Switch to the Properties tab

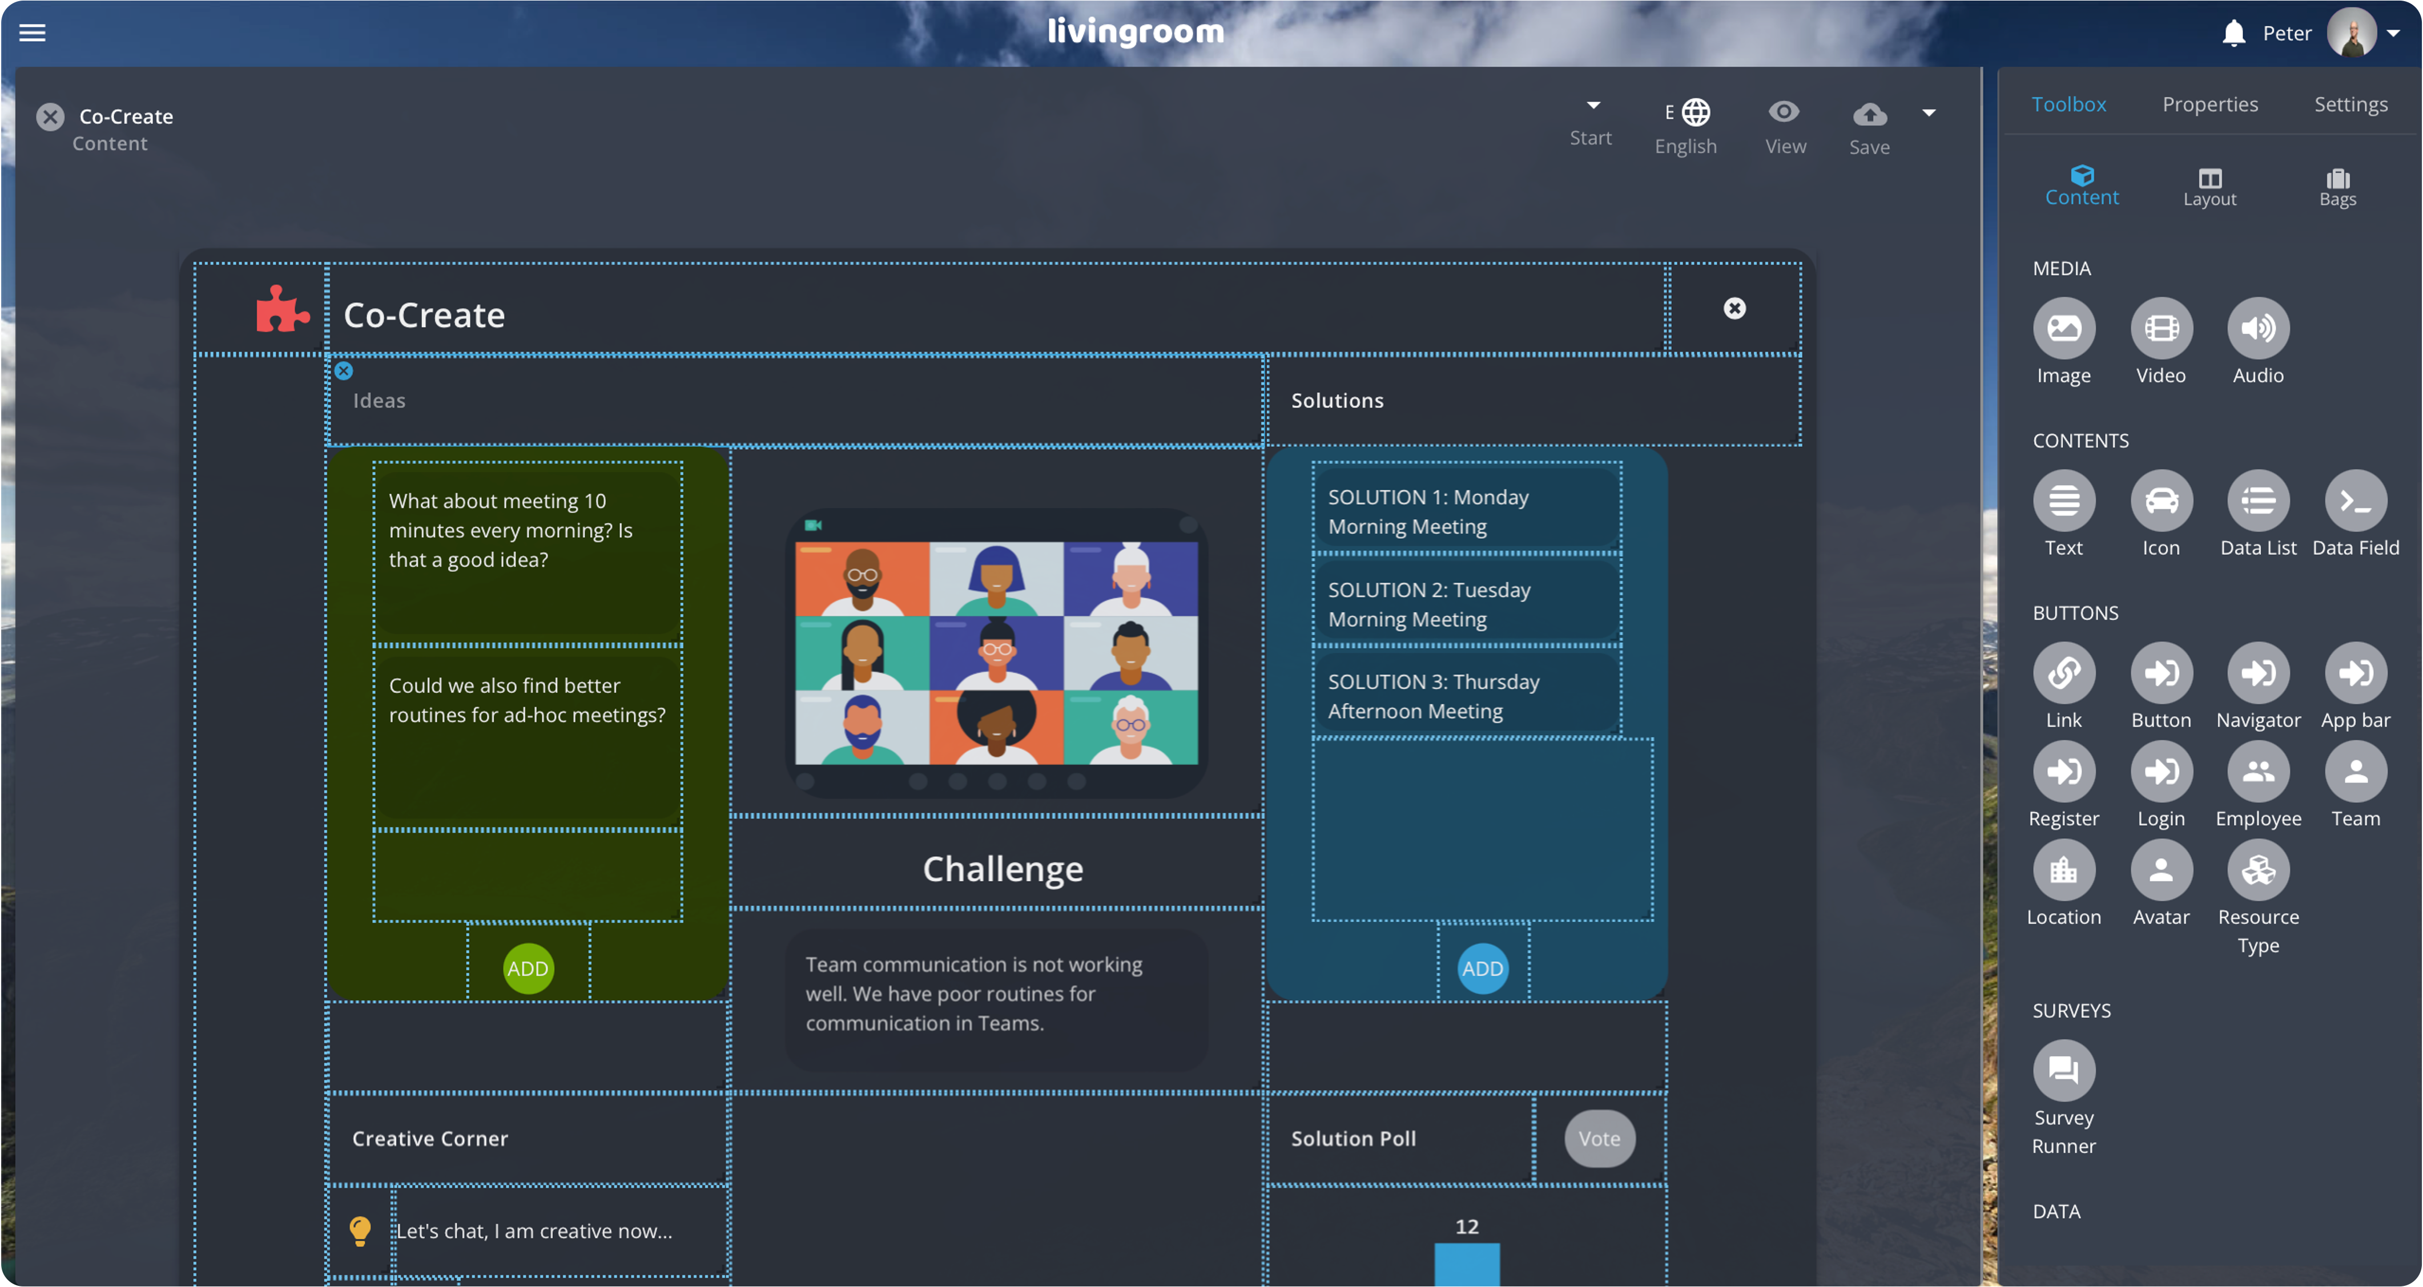click(2210, 103)
